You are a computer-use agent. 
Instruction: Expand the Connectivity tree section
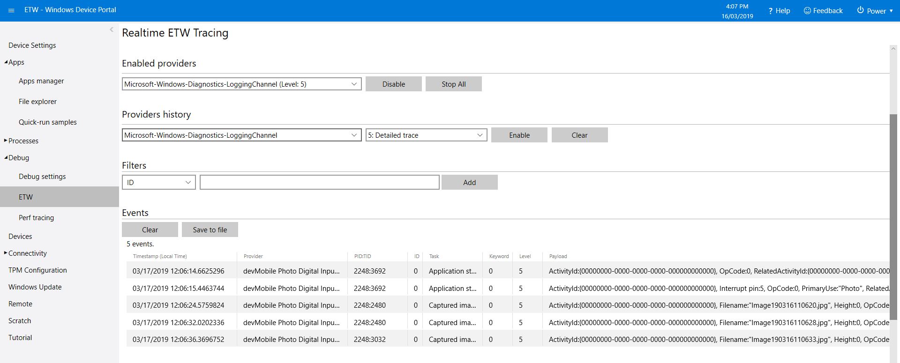pos(6,253)
